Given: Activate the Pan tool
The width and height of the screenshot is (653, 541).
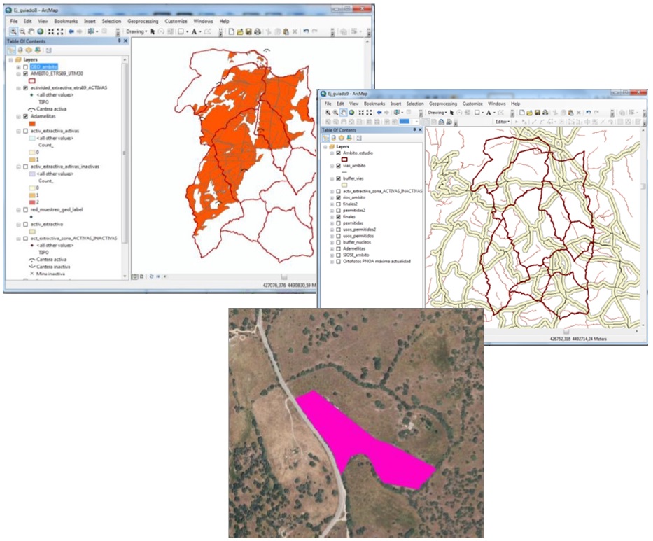Looking at the screenshot, I should [x=30, y=31].
